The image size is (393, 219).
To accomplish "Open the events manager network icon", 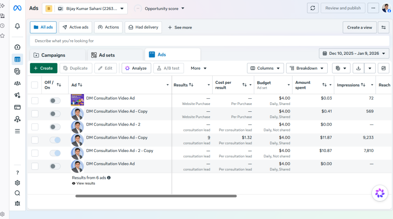I will click(x=17, y=119).
